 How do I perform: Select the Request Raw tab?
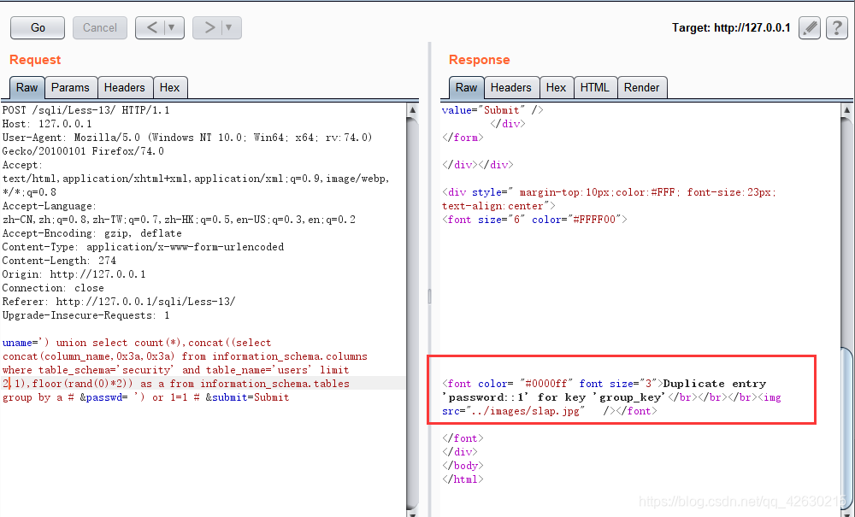27,88
